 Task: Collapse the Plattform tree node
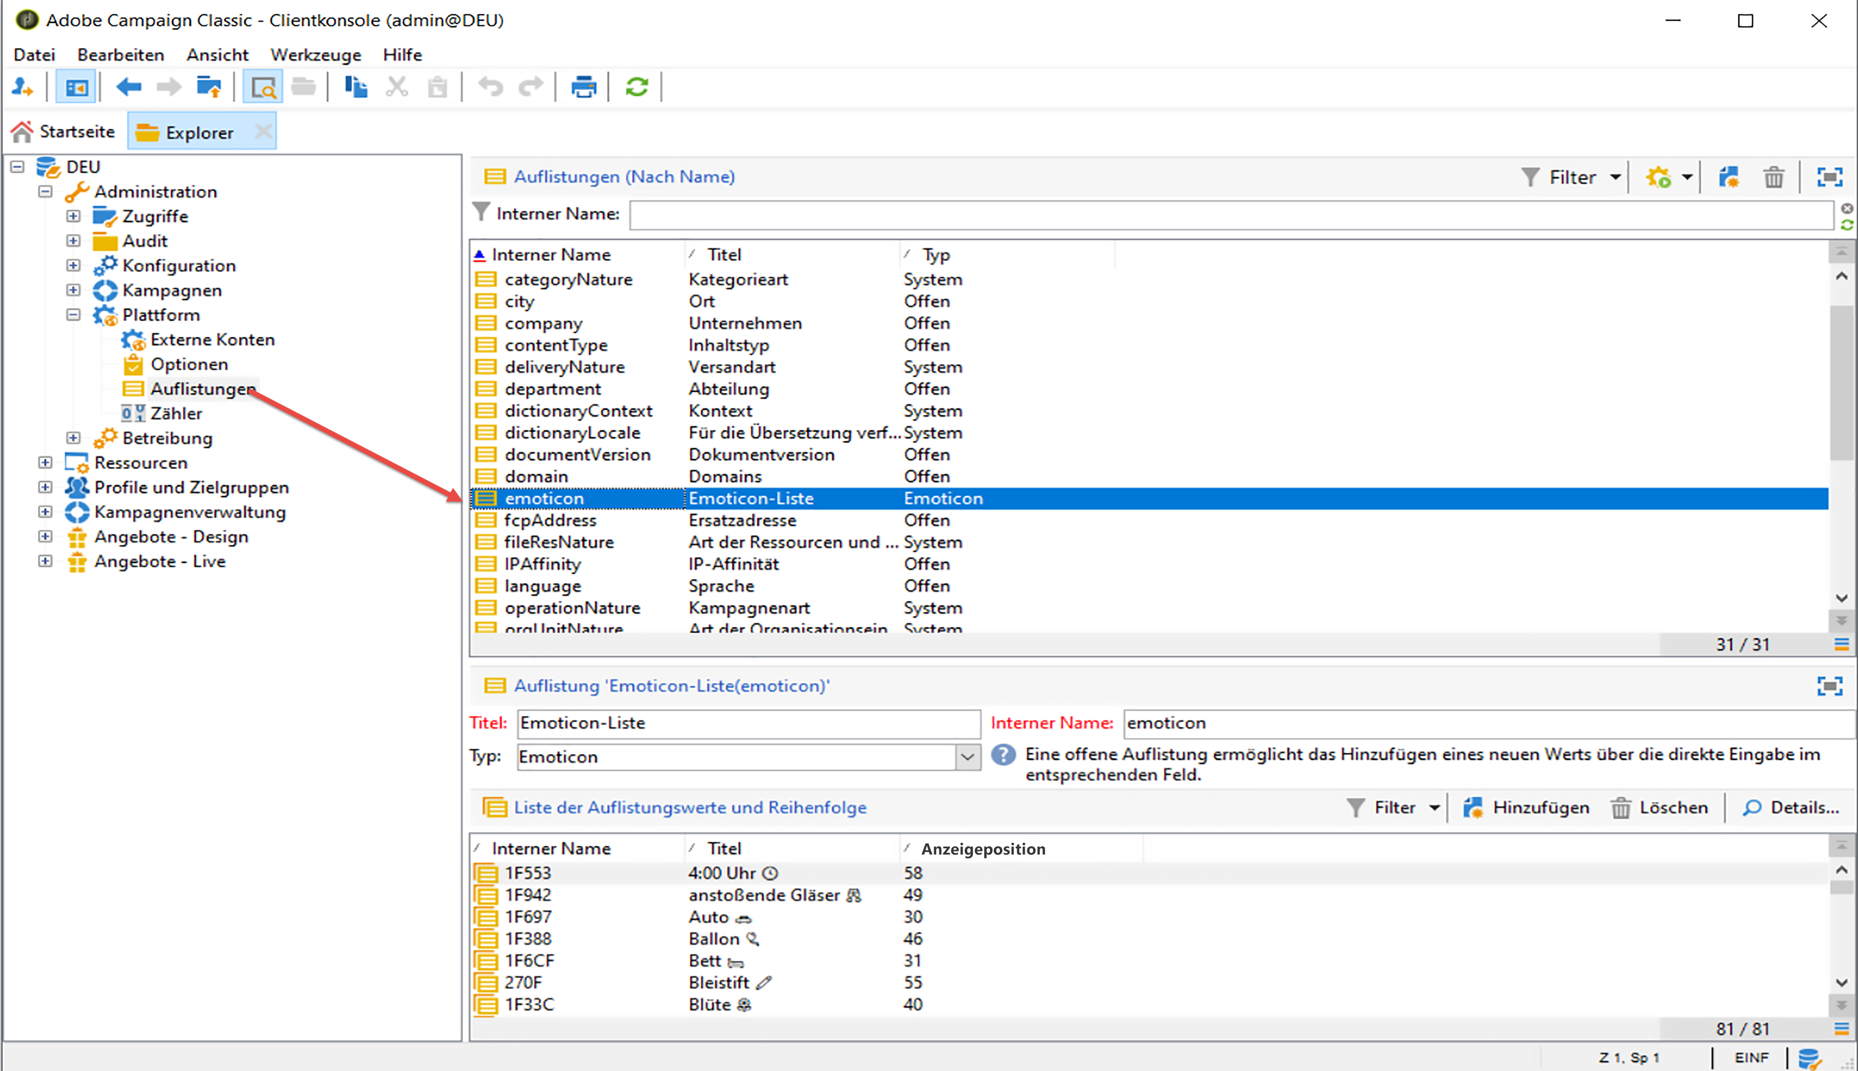click(x=73, y=315)
